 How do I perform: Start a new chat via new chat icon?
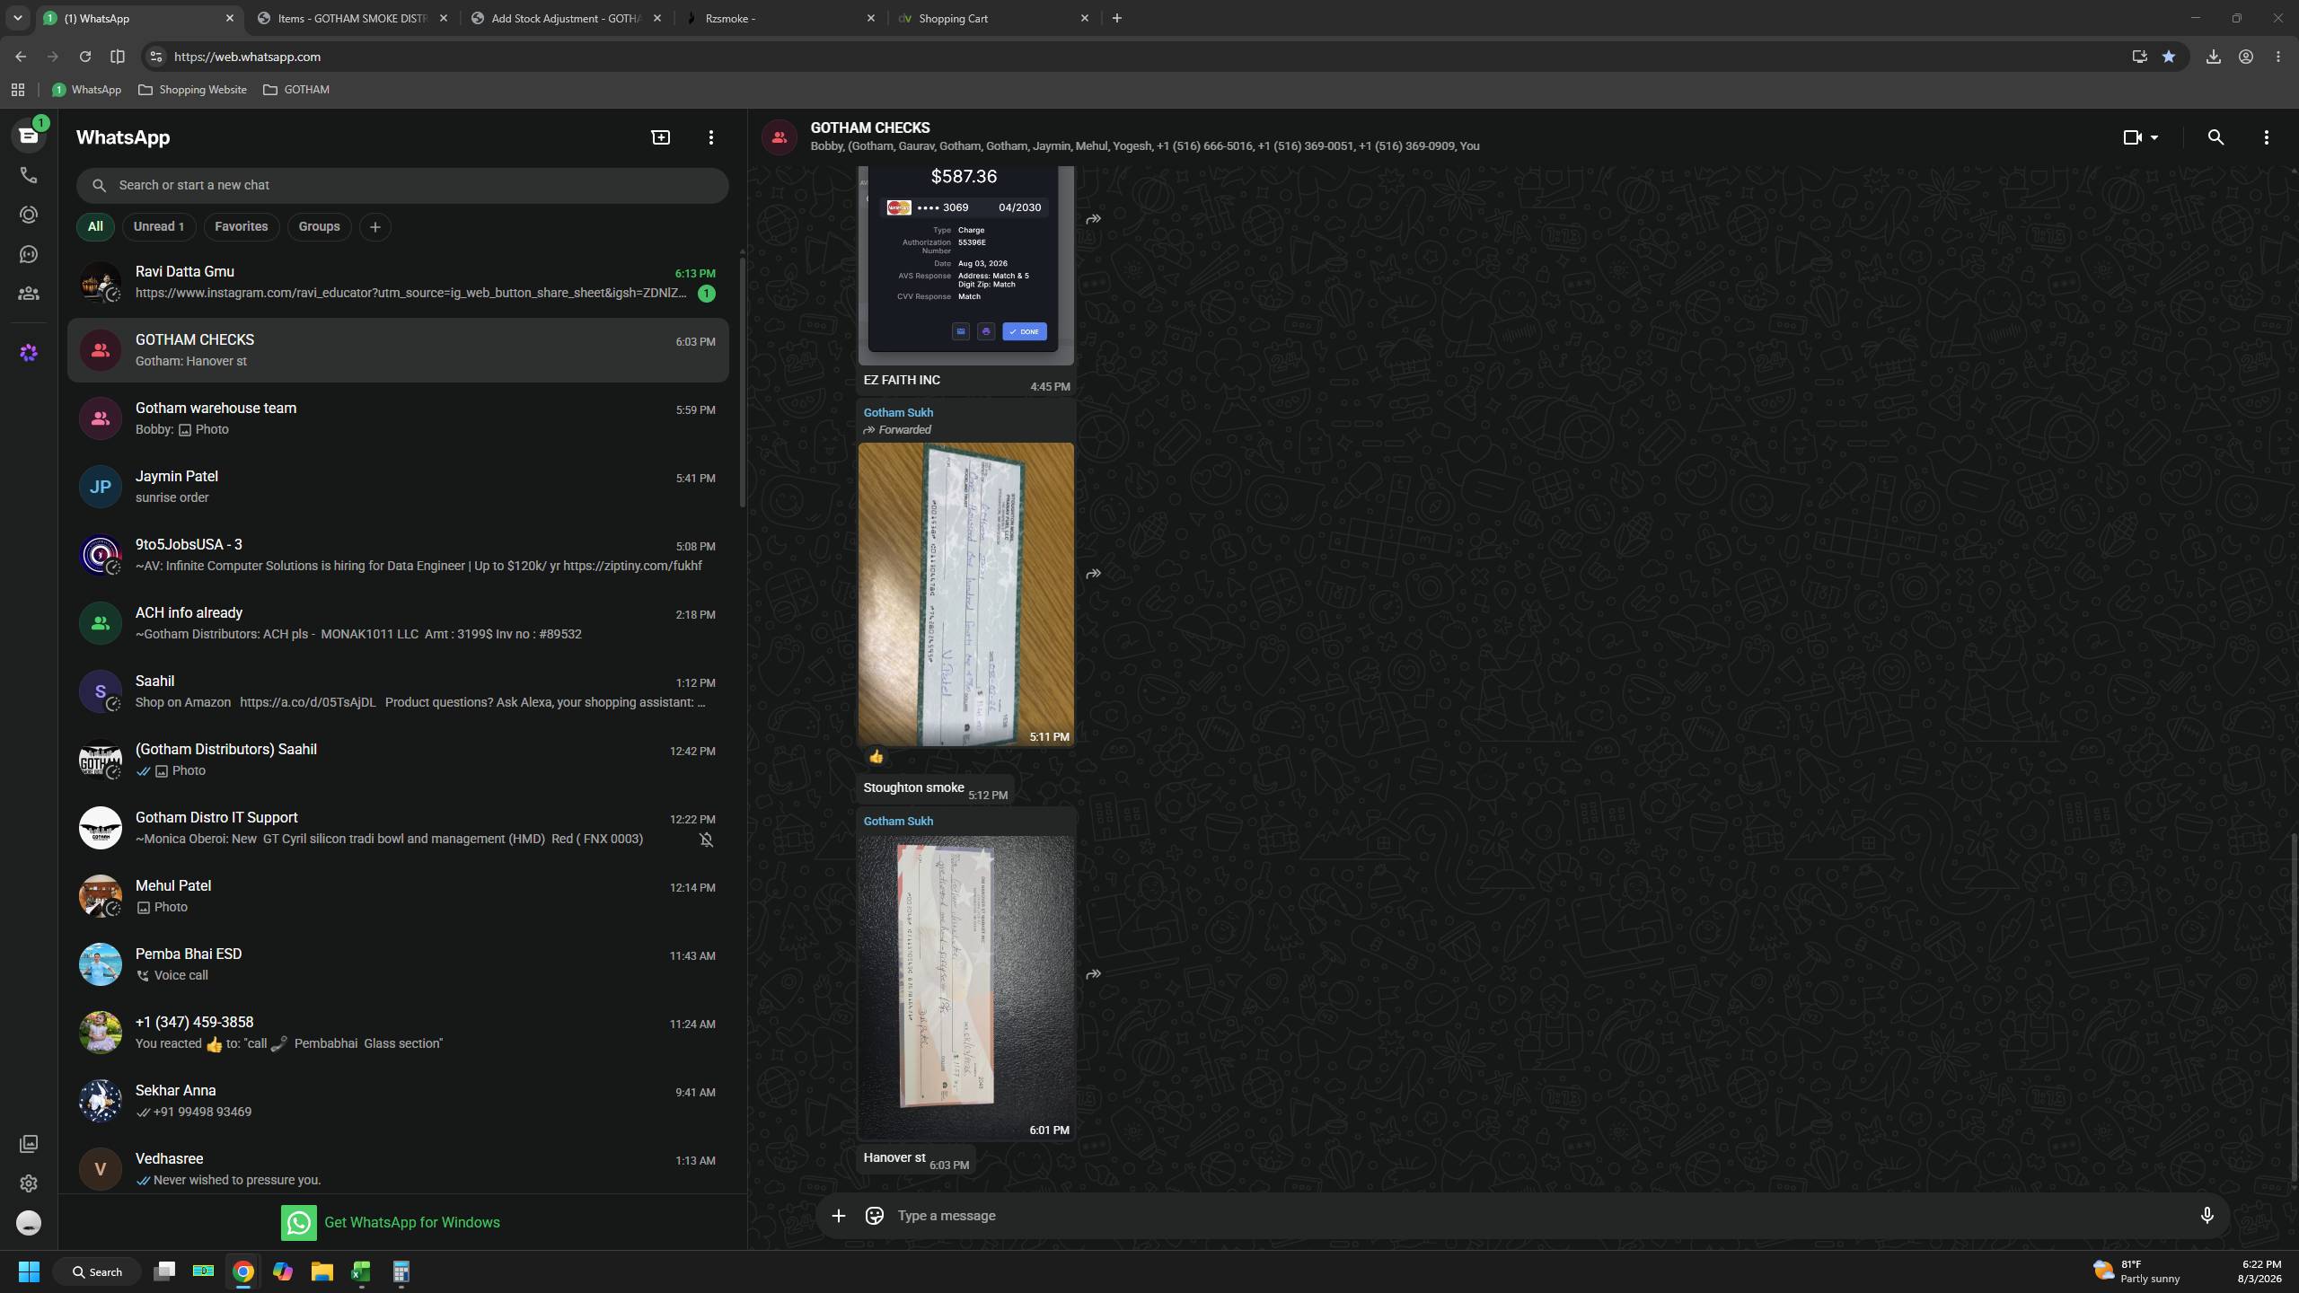point(661,137)
